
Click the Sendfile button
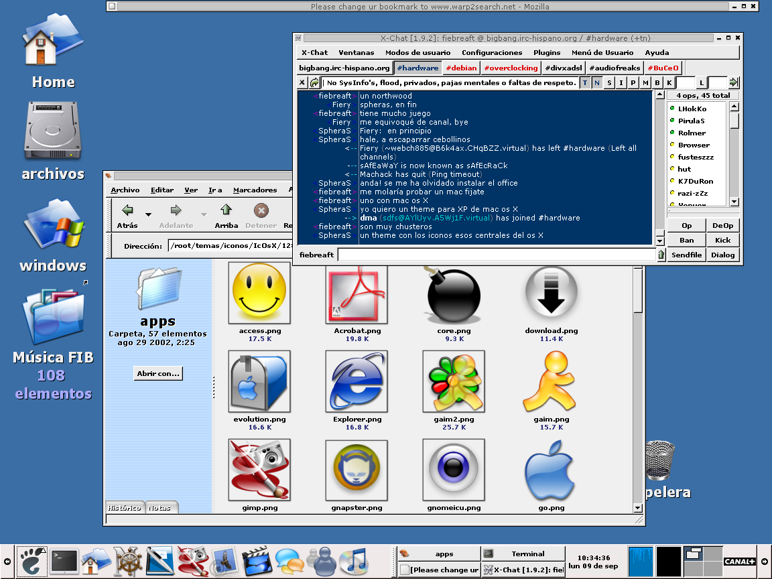coord(687,255)
